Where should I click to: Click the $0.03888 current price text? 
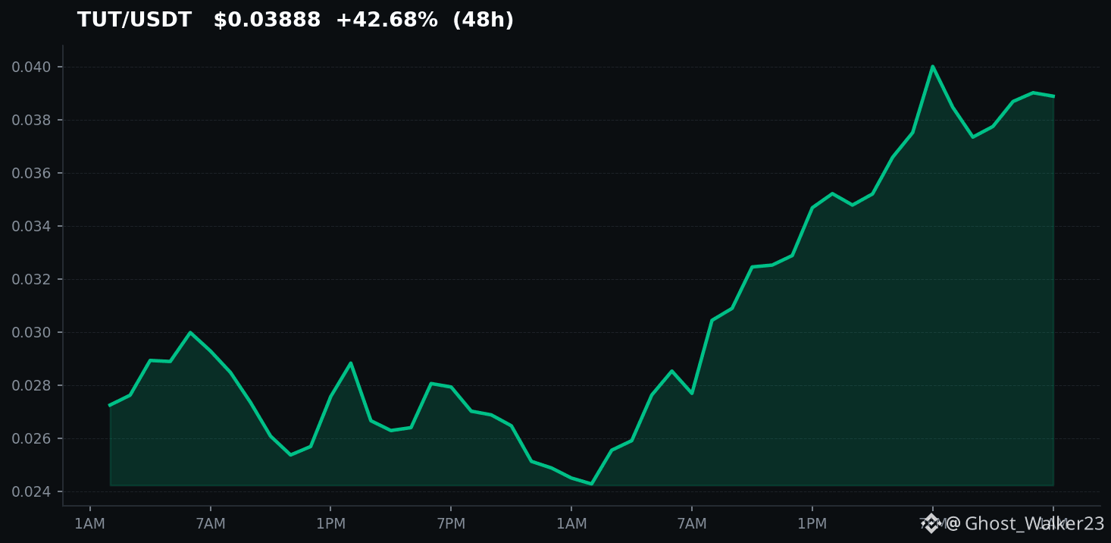pyautogui.click(x=267, y=20)
